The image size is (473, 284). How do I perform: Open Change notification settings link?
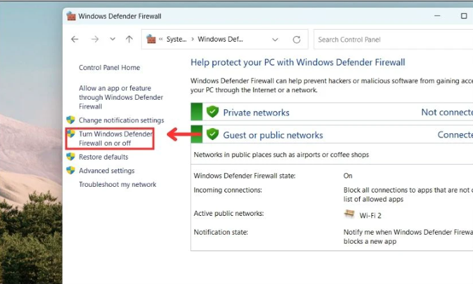121,120
